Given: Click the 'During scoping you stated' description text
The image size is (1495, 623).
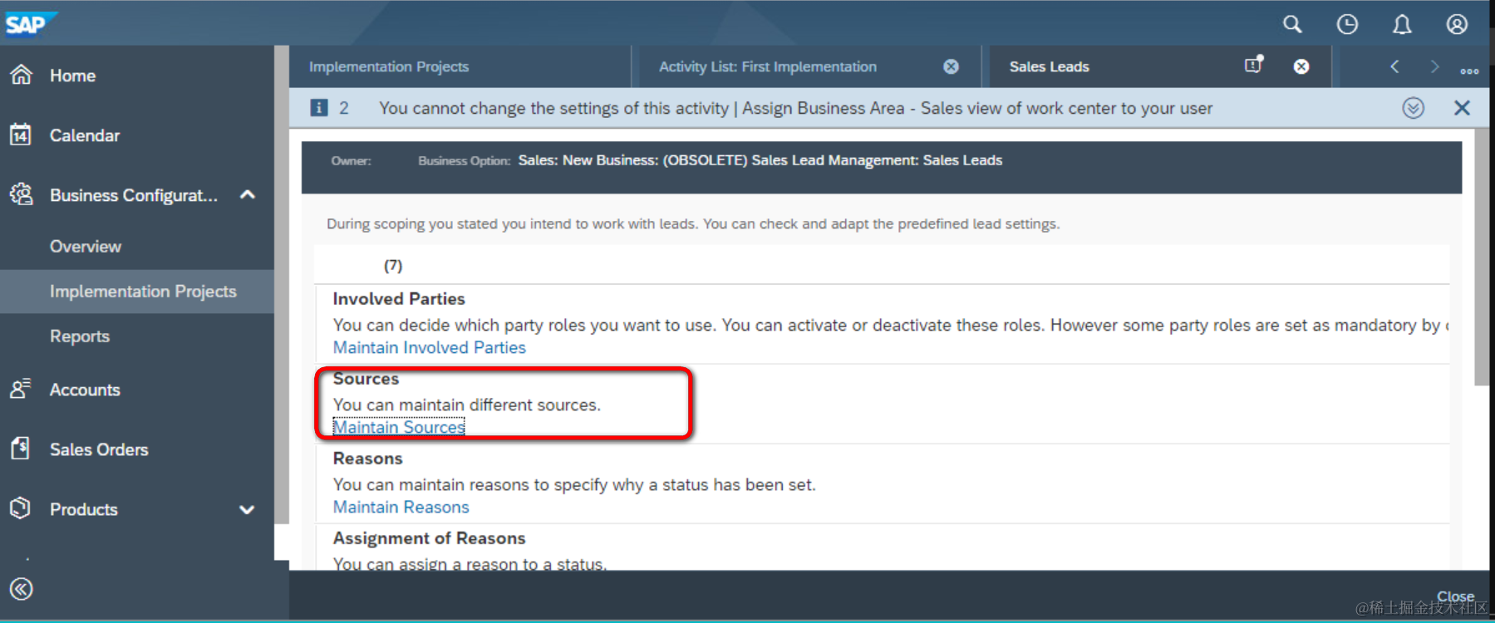Looking at the screenshot, I should [x=693, y=223].
